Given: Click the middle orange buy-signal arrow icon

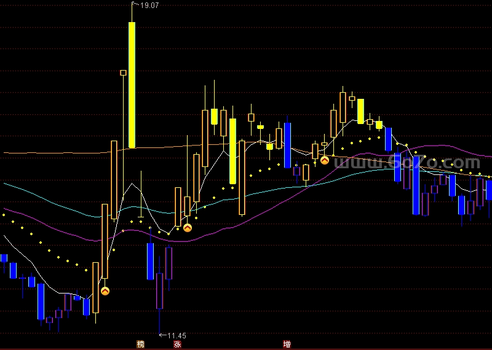Looking at the screenshot, I should pos(188,227).
